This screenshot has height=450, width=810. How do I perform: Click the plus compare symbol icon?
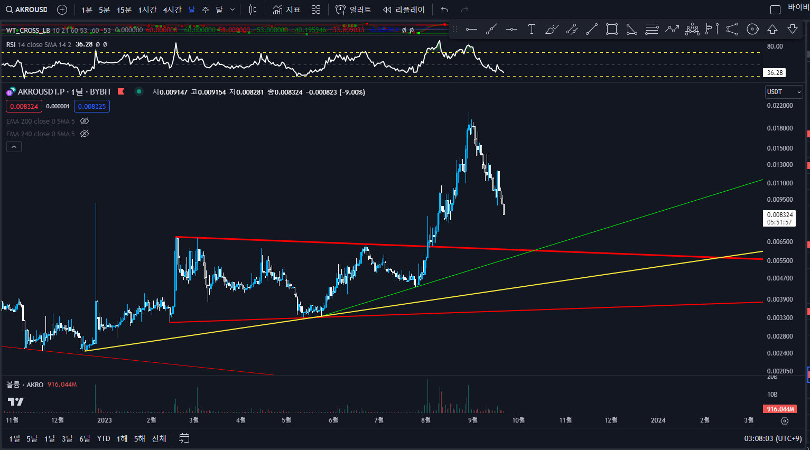pyautogui.click(x=62, y=10)
